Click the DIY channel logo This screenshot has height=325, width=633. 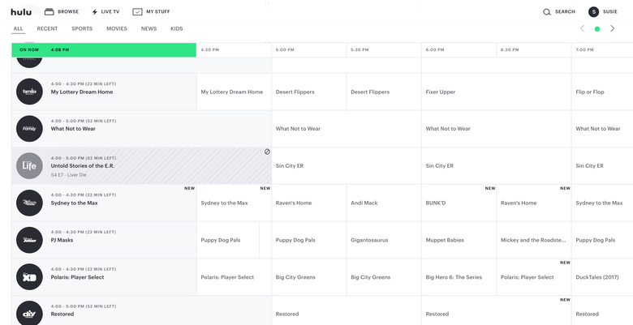click(29, 313)
